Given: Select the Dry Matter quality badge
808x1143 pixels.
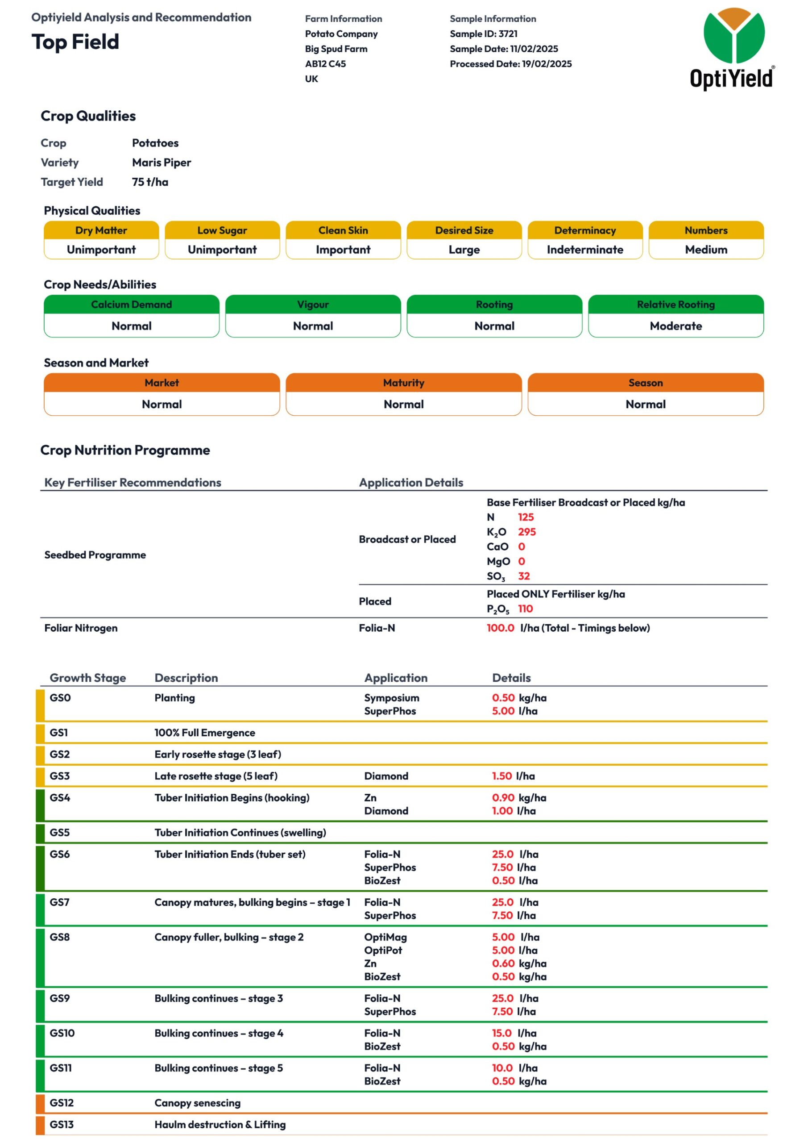Looking at the screenshot, I should pyautogui.click(x=101, y=241).
